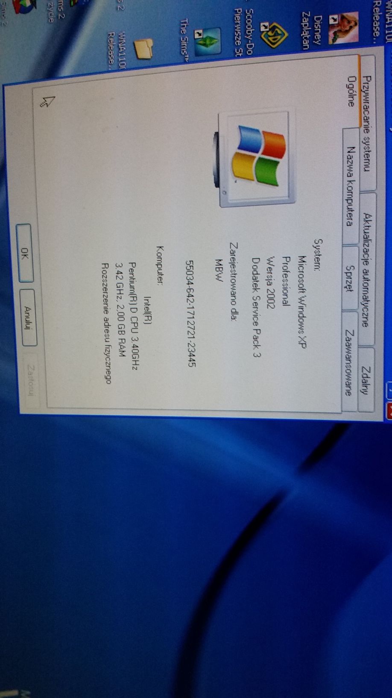Click the Zarejestrowano dla label
The image size is (392, 698).
[x=234, y=281]
